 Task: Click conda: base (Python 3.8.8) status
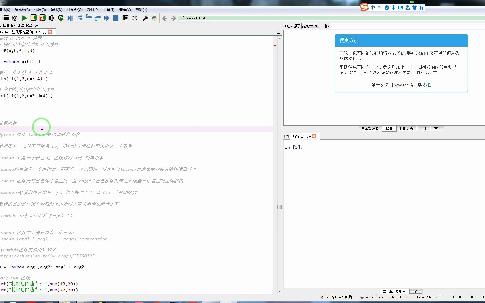click(385, 297)
